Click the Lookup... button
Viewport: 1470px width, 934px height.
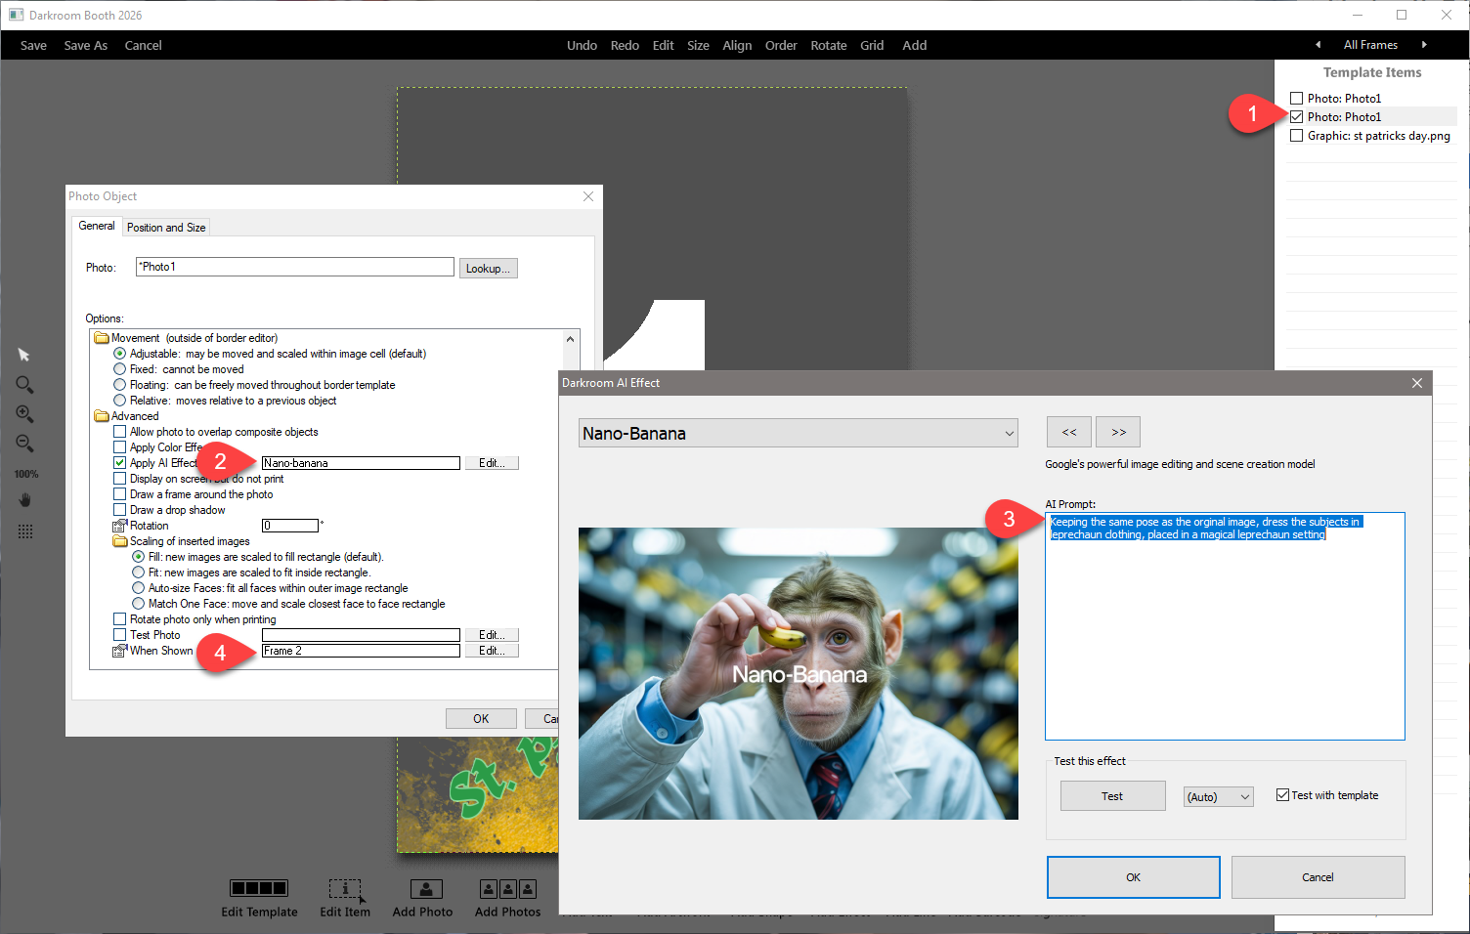pos(488,269)
